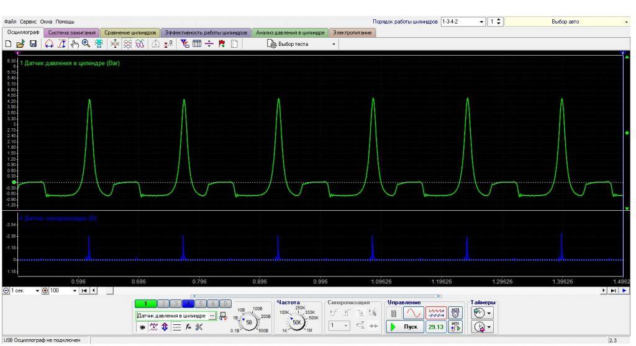Open the Окна menu
This screenshot has width=636, height=346.
(46, 22)
